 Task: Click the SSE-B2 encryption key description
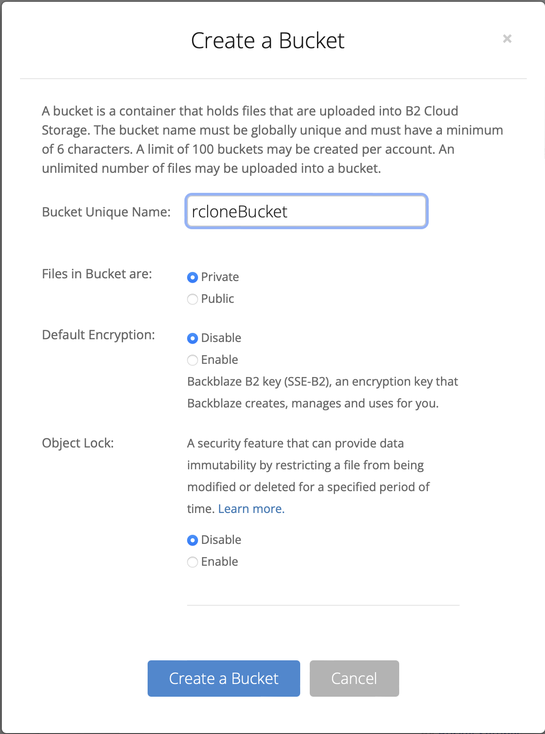click(322, 392)
